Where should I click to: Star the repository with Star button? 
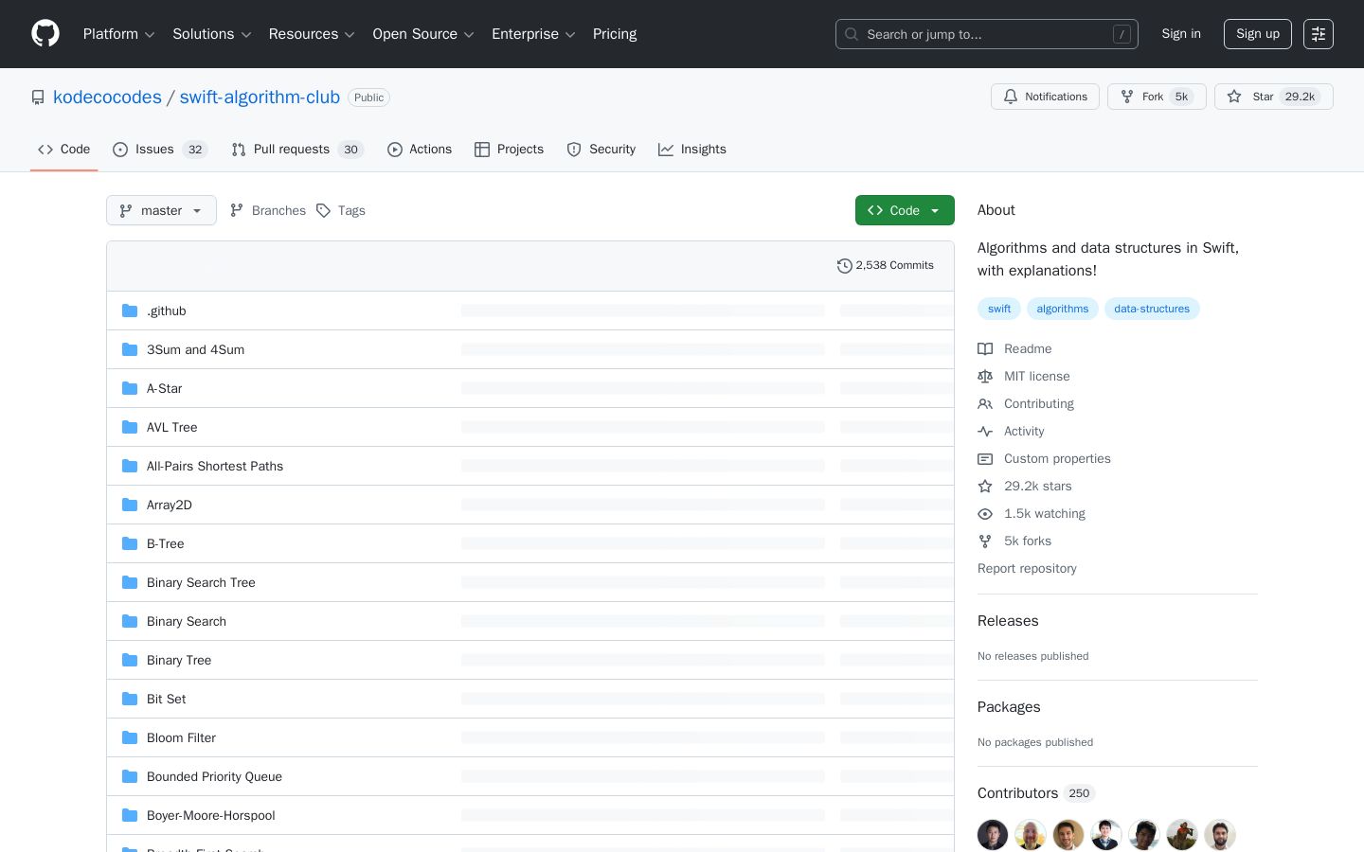pyautogui.click(x=1274, y=97)
